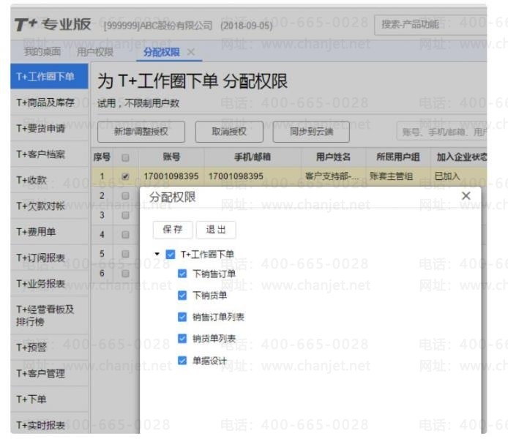This screenshot has width=508, height=439.
Task: Check the row 6 checkbox in user table
Action: click(125, 273)
